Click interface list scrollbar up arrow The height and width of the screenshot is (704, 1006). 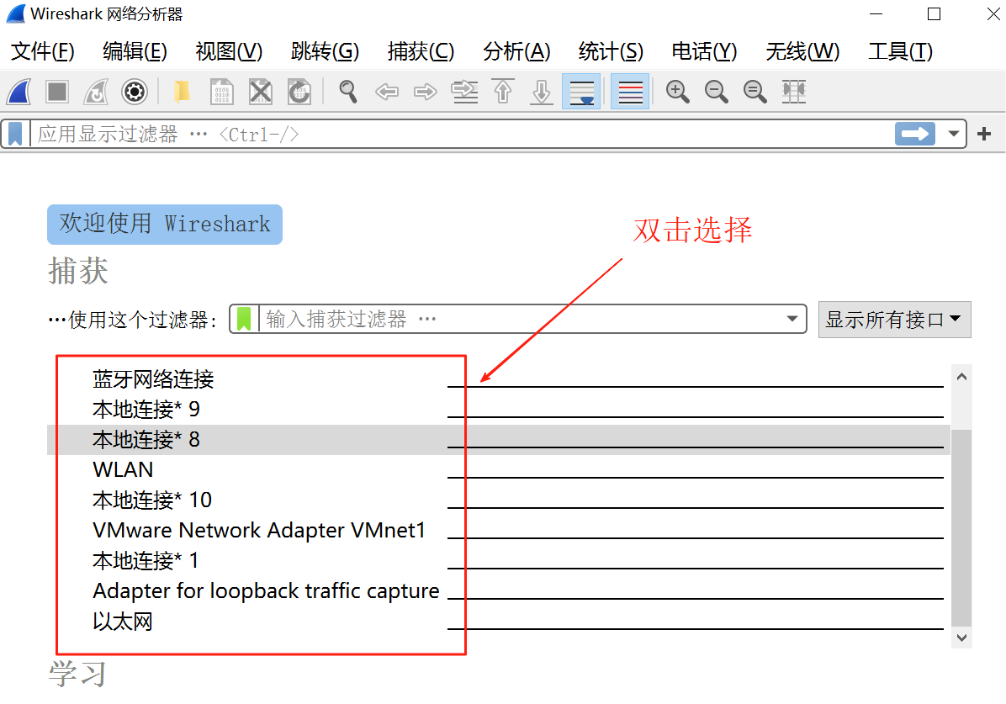(x=961, y=377)
